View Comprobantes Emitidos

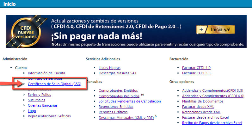118,90
